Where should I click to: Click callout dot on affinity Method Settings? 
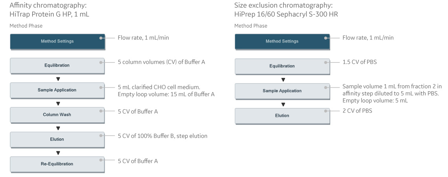[x=101, y=38]
